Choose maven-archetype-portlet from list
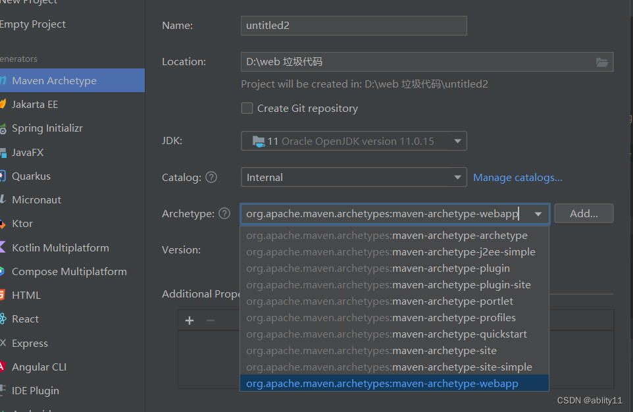Screen dimensions: 633x412 click(394, 301)
